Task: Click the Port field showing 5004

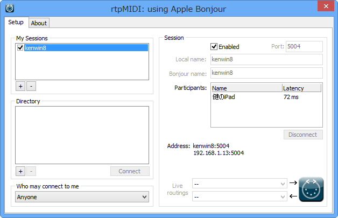Action: coord(304,47)
